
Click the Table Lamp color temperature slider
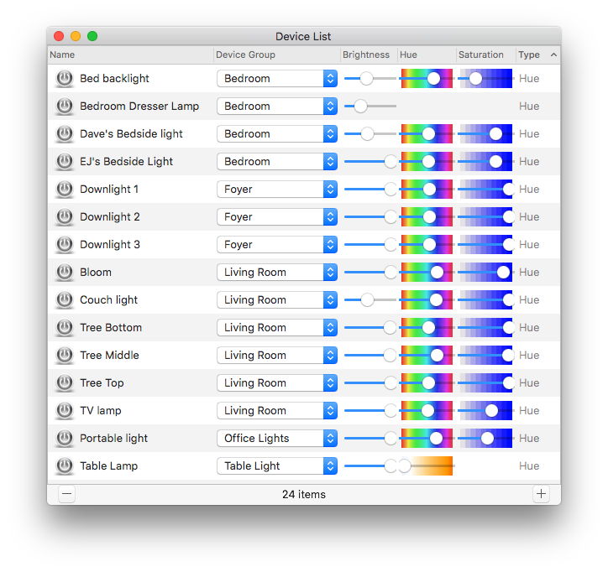click(427, 466)
